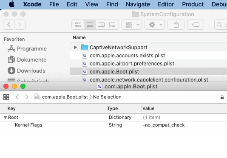Image resolution: width=227 pixels, height=158 pixels.
Task: Minimize the com.apple.Boot.plist Xcode window
Action: tap(14, 86)
